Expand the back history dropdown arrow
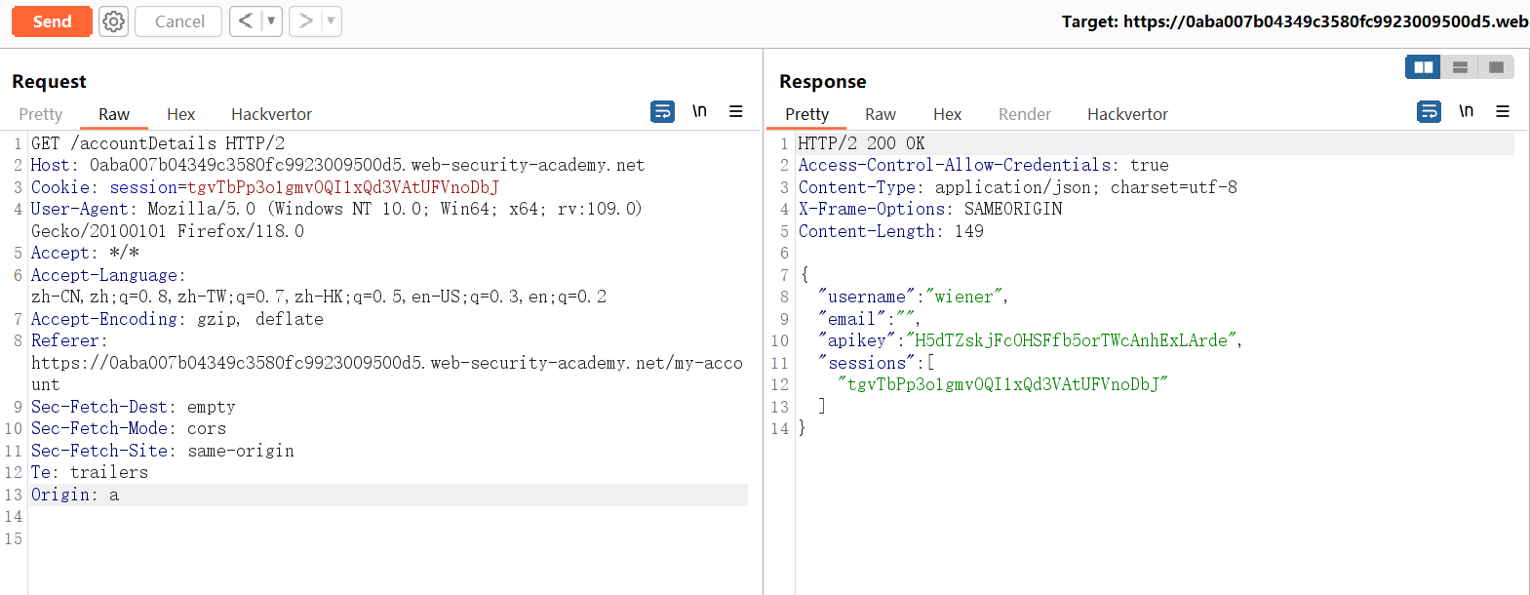 [271, 21]
